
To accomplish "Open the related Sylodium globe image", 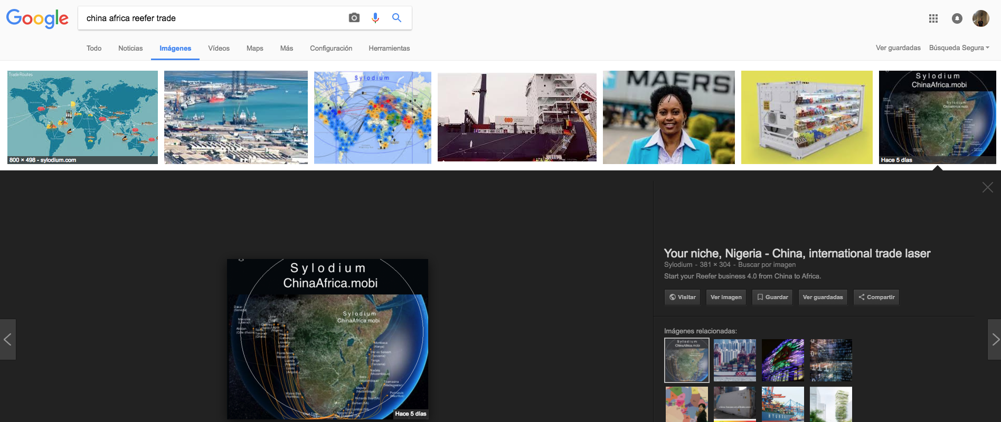I will tap(686, 360).
